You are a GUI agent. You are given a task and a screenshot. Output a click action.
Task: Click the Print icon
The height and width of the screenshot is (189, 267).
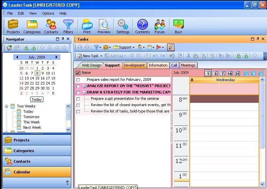point(87,27)
